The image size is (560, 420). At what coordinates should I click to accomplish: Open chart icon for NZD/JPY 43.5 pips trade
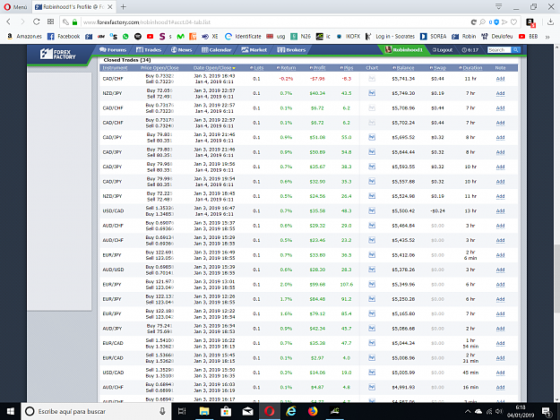coord(372,93)
